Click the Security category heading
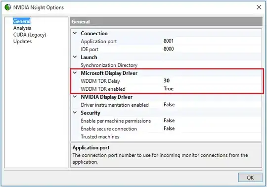Image resolution: width=267 pixels, height=187 pixels. pyautogui.click(x=90, y=113)
